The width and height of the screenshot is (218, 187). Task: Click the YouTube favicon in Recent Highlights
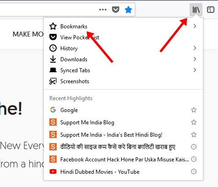53,171
